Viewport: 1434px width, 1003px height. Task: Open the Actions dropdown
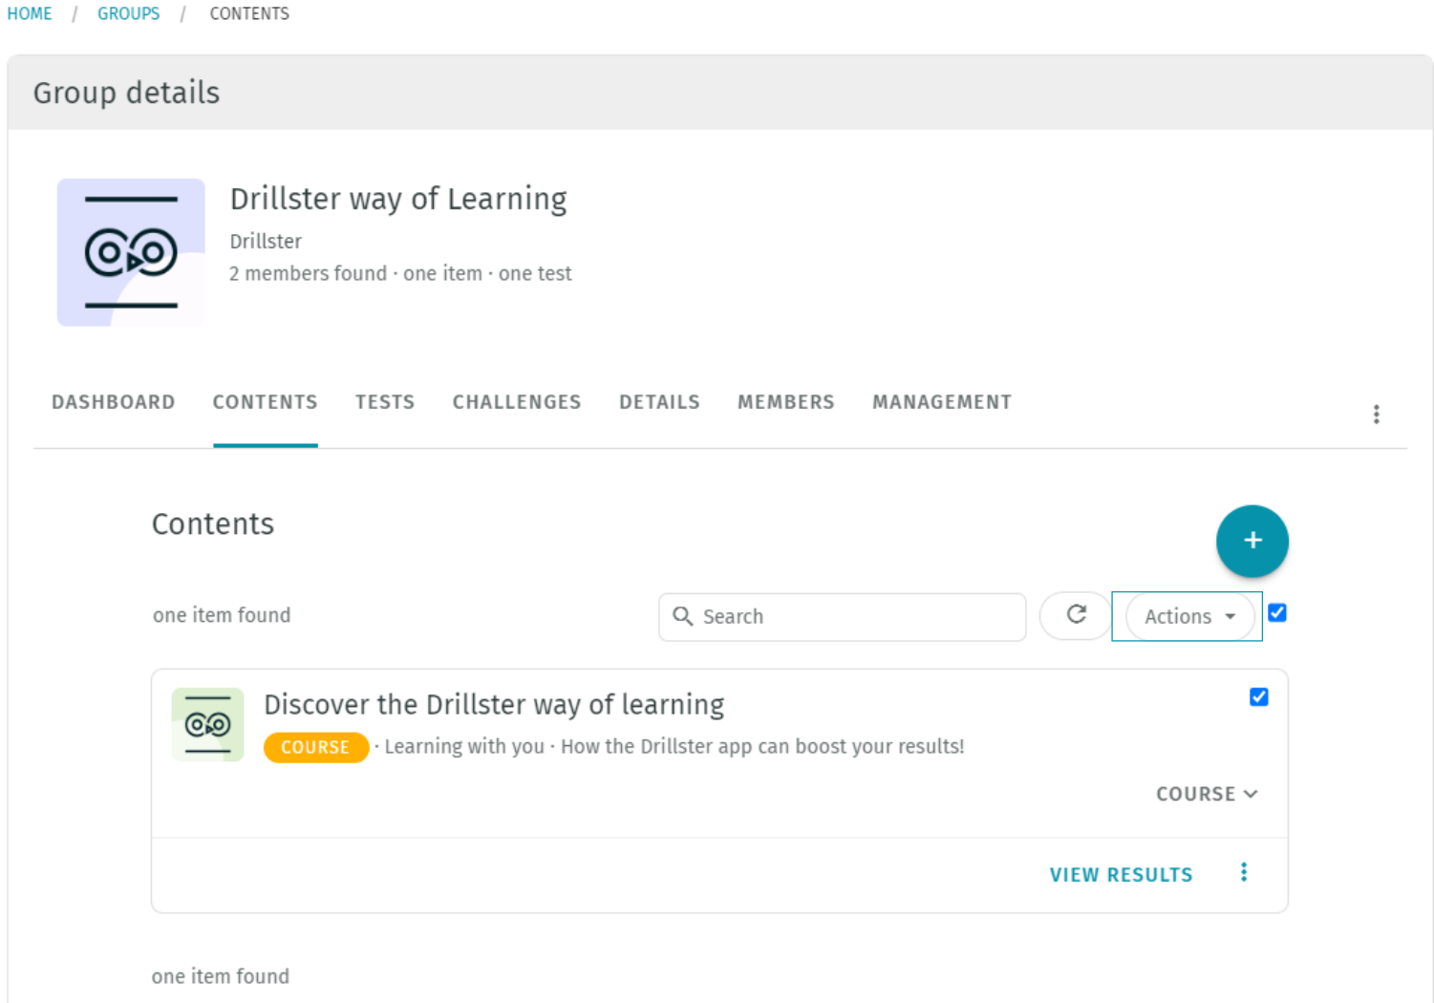(1189, 616)
